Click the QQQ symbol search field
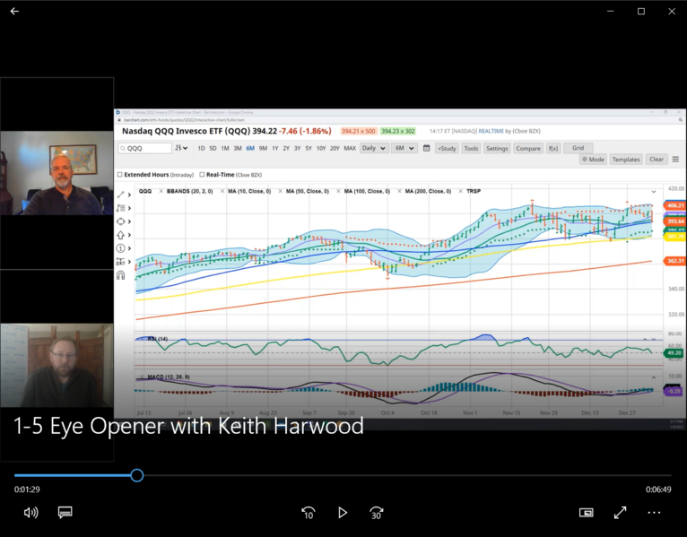The height and width of the screenshot is (537, 687). (144, 149)
